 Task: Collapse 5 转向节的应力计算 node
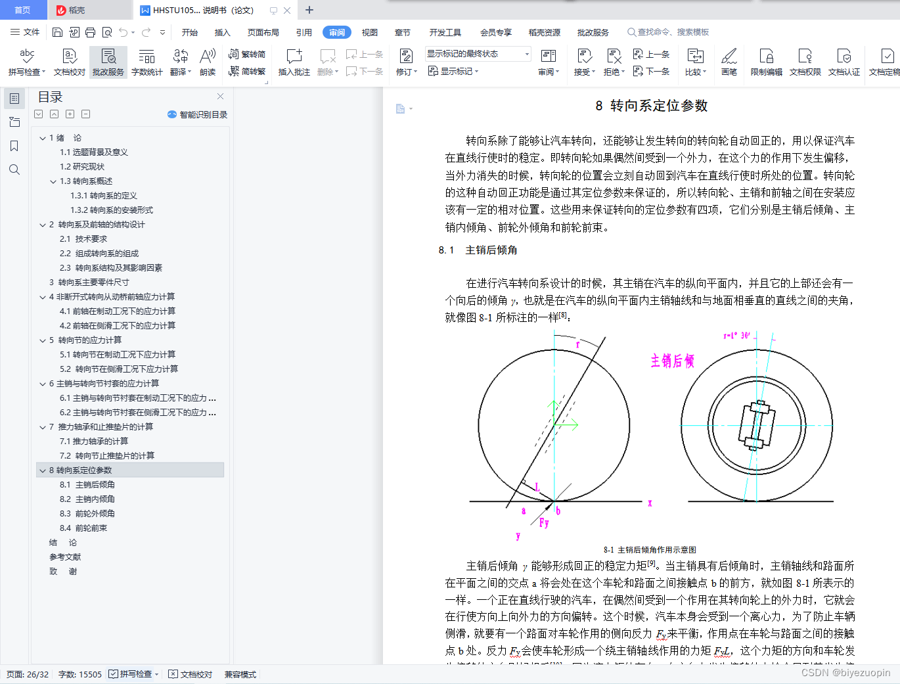[x=43, y=340]
